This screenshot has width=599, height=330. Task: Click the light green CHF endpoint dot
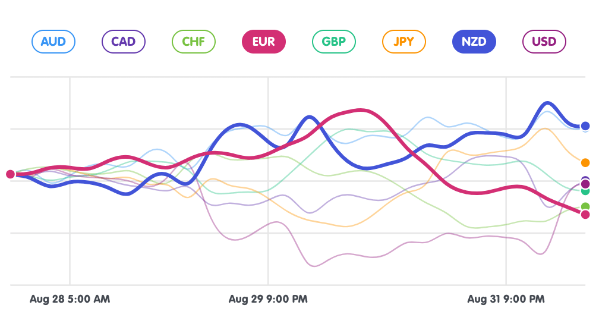pos(585,206)
